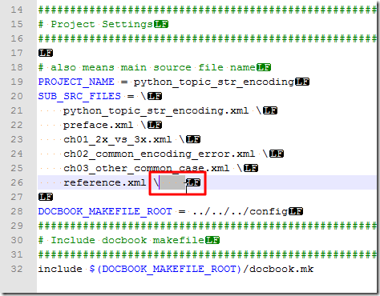Click the value python_topic_str_encoding on line 19

(214, 82)
